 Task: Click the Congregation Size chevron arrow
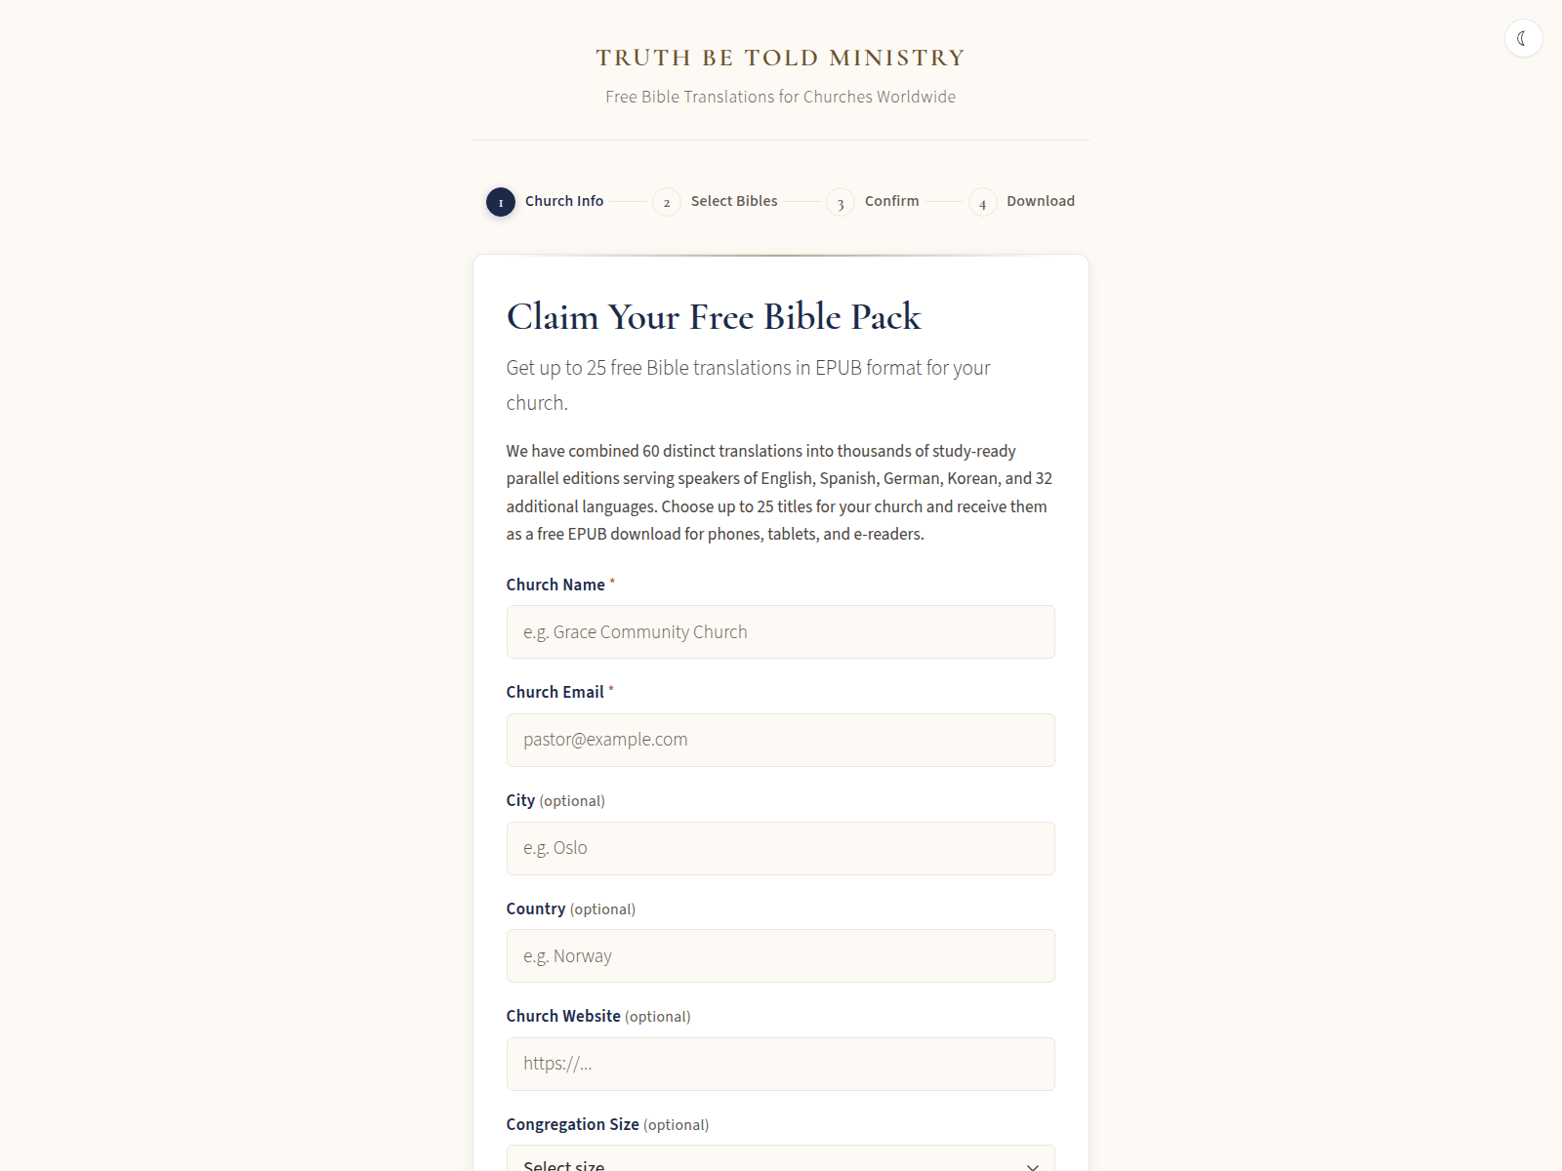[1032, 1165]
